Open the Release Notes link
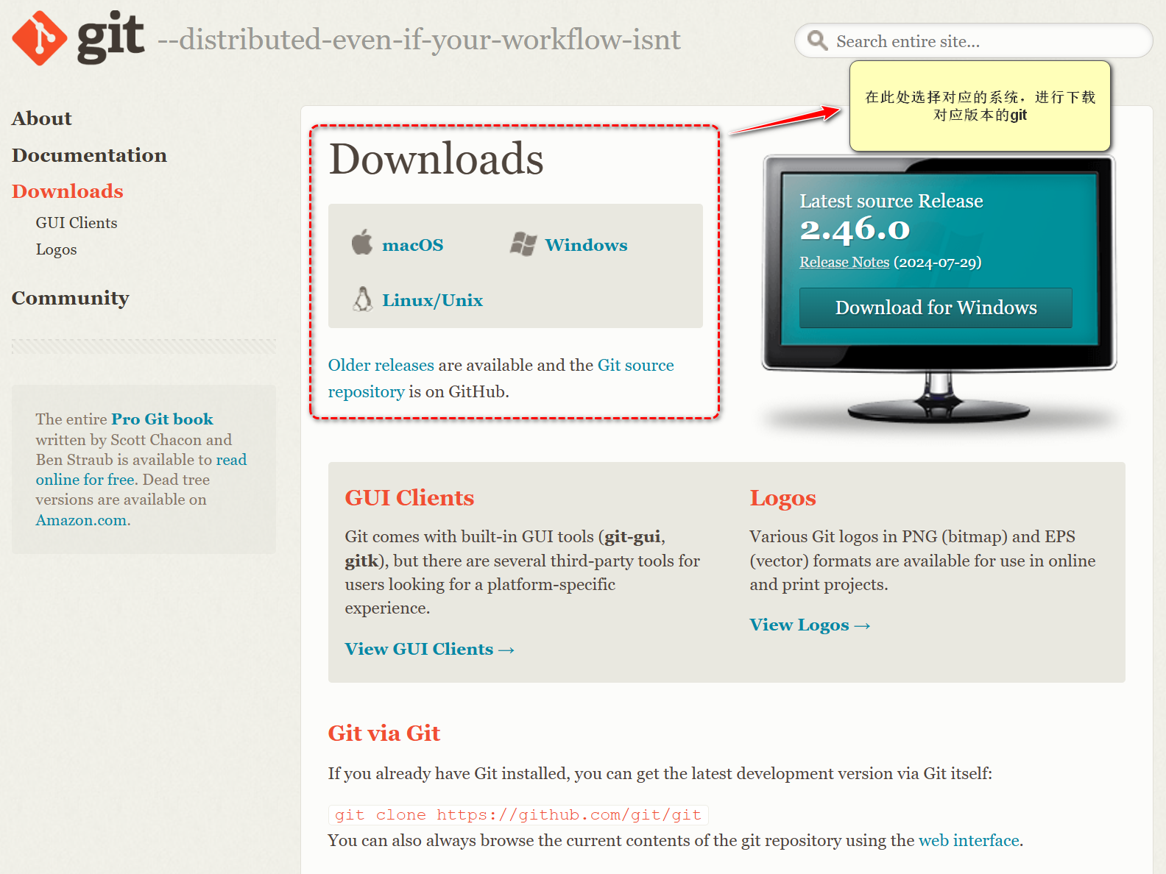Image resolution: width=1166 pixels, height=874 pixels. [844, 263]
